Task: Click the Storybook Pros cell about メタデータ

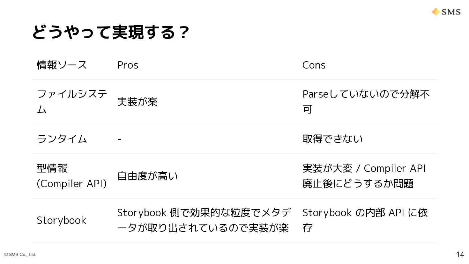Action: (x=204, y=220)
